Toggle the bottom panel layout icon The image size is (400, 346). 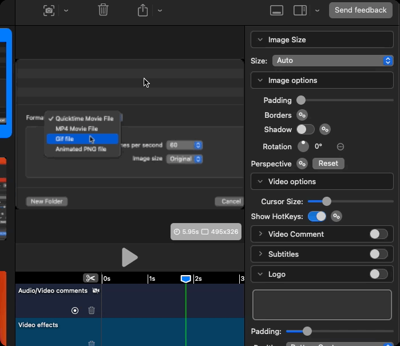(x=277, y=10)
